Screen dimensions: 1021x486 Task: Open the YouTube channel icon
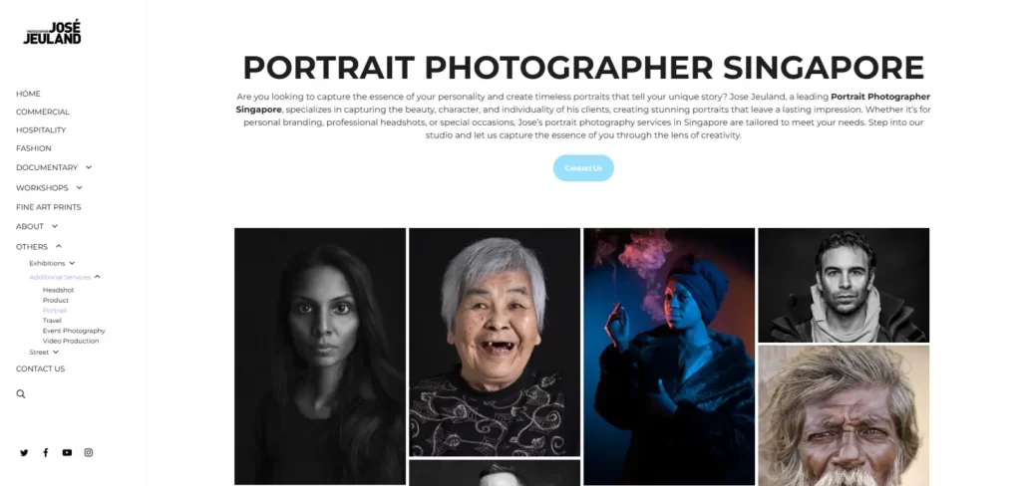(67, 453)
